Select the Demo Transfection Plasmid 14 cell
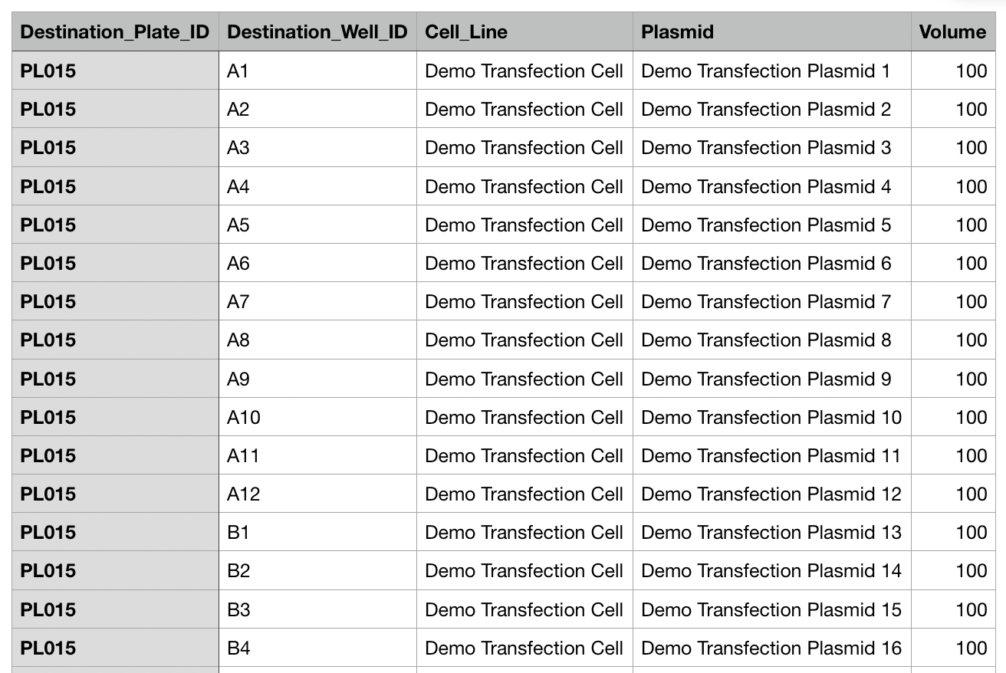Image resolution: width=1006 pixels, height=673 pixels. click(771, 571)
